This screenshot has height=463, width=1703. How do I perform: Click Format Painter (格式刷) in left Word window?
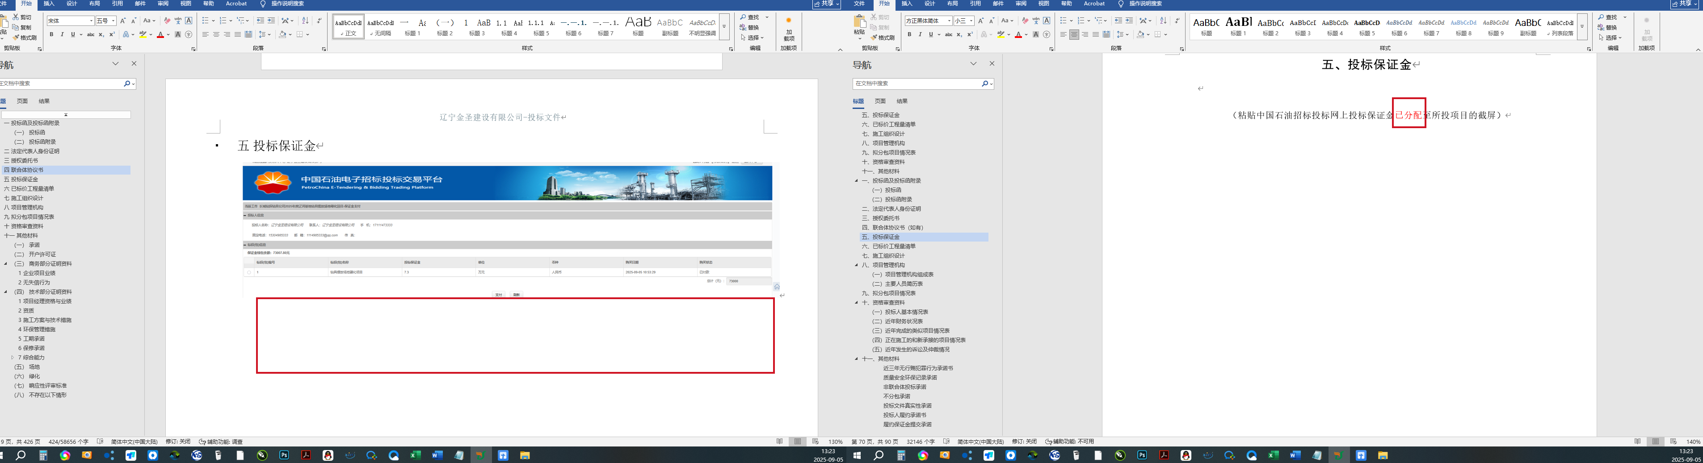coord(24,38)
